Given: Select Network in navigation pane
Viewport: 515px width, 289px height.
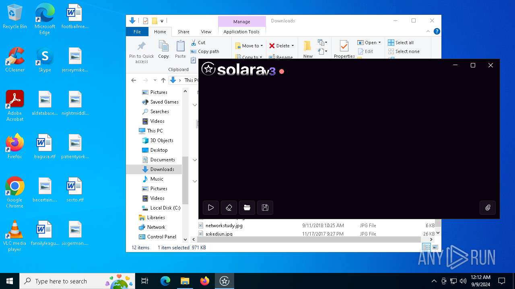Looking at the screenshot, I should (152, 227).
